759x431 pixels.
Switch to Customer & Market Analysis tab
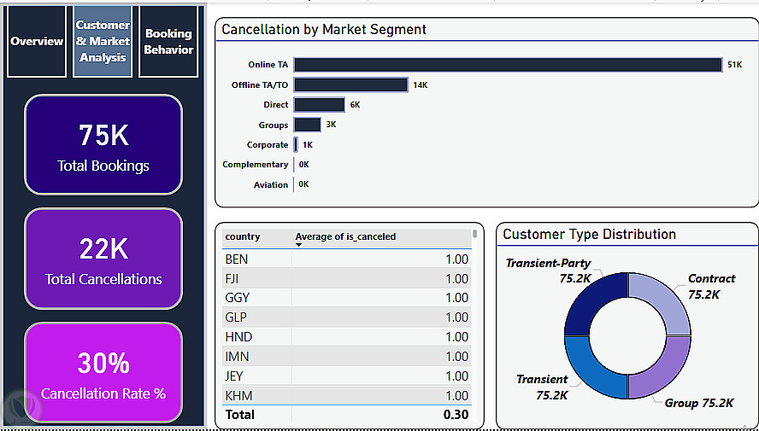coord(103,41)
